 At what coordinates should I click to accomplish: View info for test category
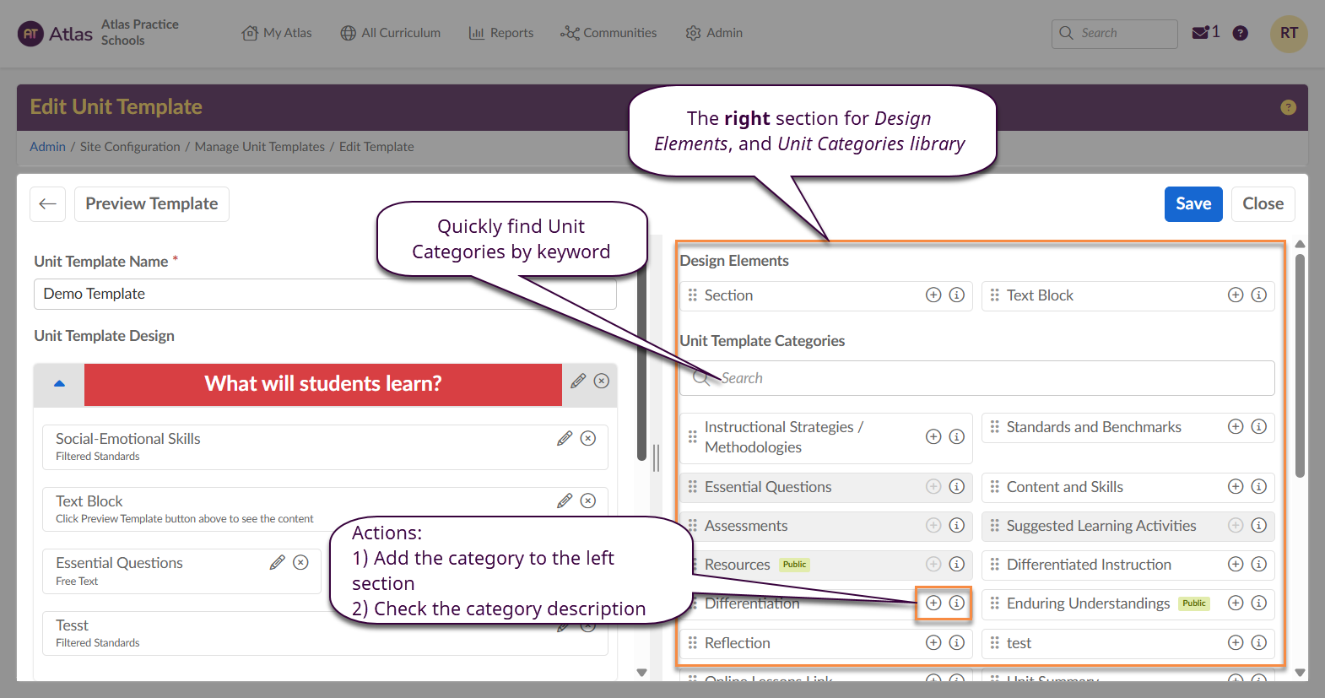[x=1259, y=643]
